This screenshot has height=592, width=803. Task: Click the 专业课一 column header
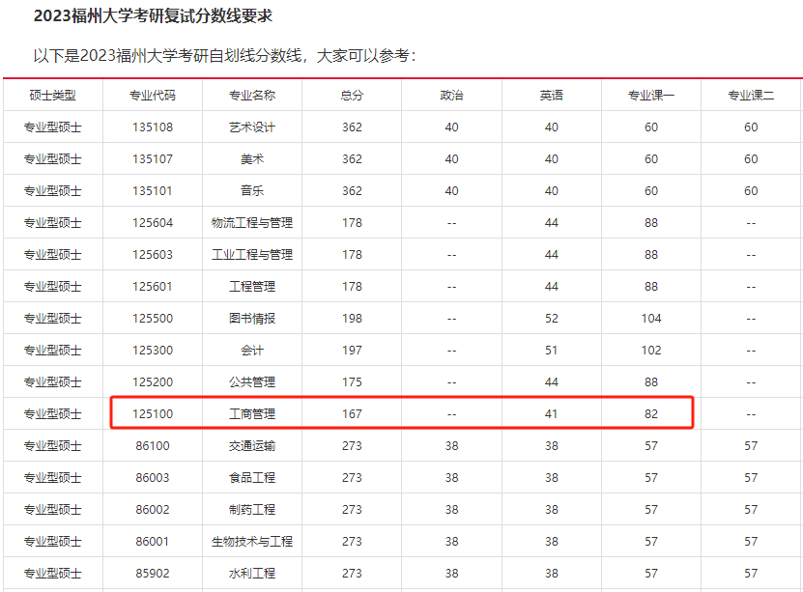click(651, 96)
